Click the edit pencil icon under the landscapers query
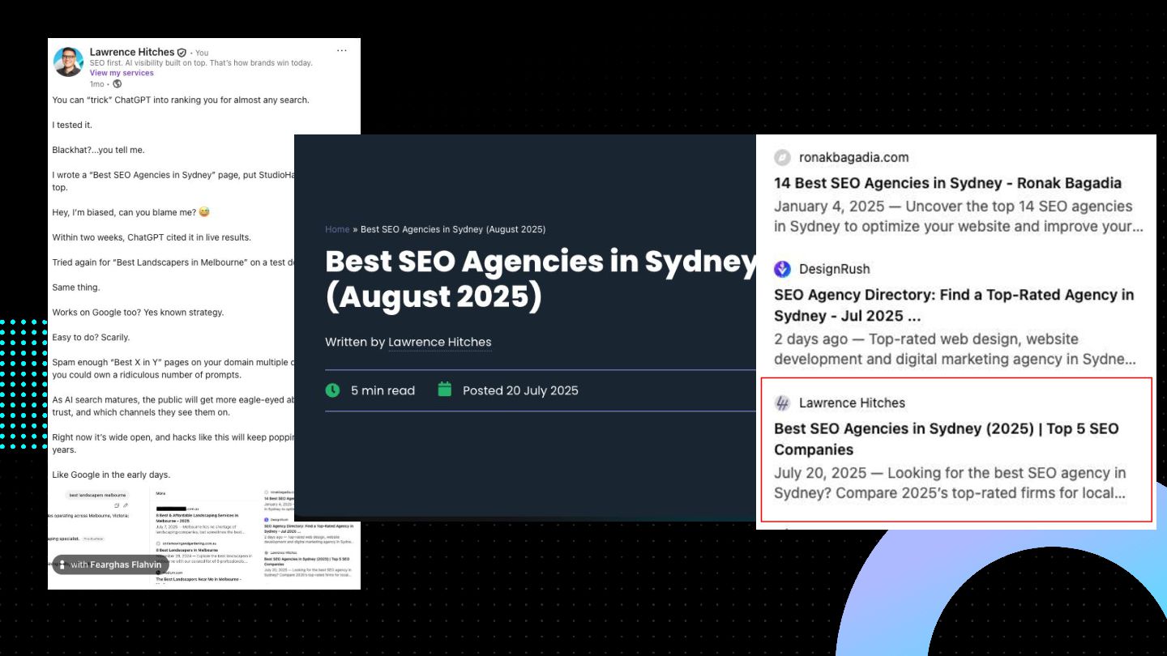Screen dimensions: 1167x656 (126, 505)
